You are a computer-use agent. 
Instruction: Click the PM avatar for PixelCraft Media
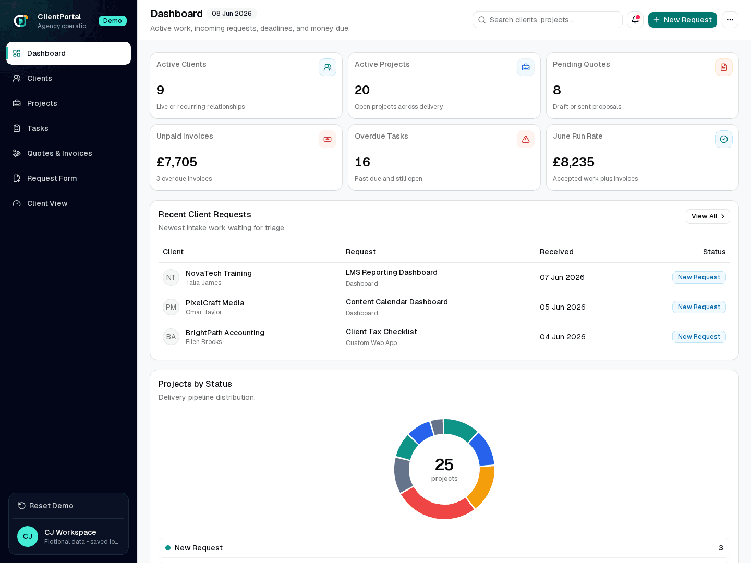171,307
